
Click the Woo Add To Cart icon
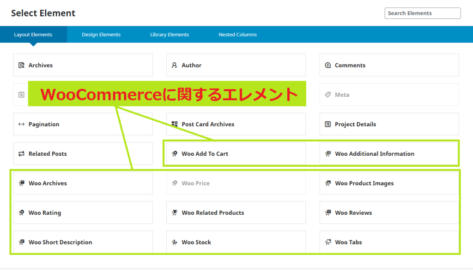click(174, 154)
